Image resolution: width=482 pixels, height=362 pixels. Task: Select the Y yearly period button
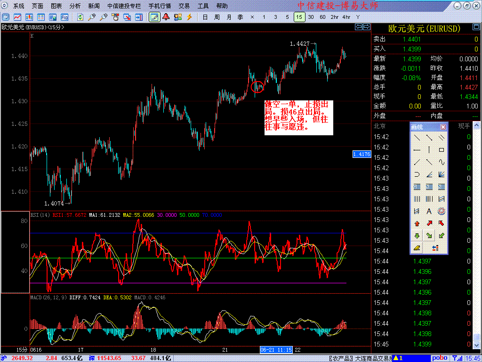point(358,17)
